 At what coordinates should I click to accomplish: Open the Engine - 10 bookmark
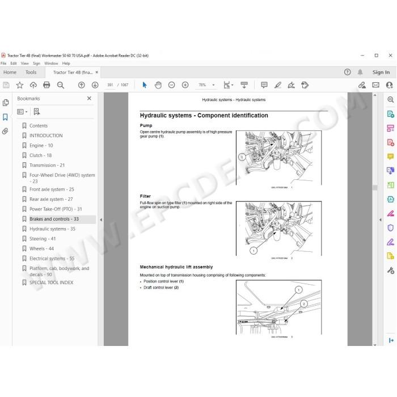pyautogui.click(x=41, y=145)
